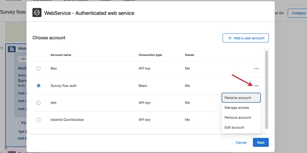This screenshot has width=307, height=153.
Task: Click the Connection type column header
Action: 150,55
